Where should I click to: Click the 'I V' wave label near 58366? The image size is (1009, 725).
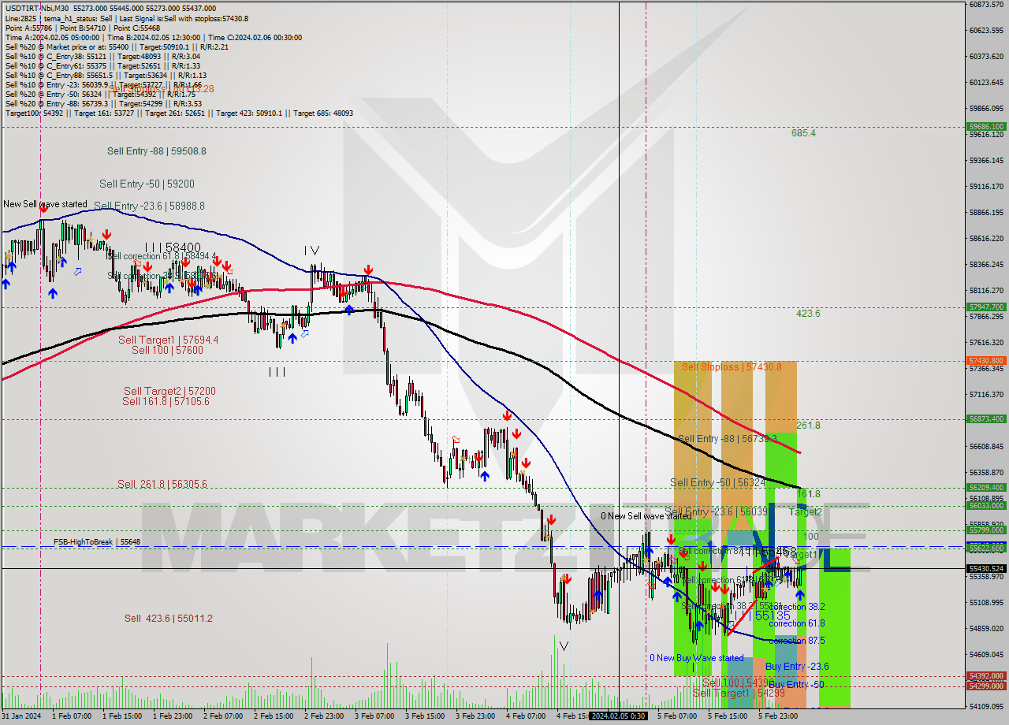313,251
